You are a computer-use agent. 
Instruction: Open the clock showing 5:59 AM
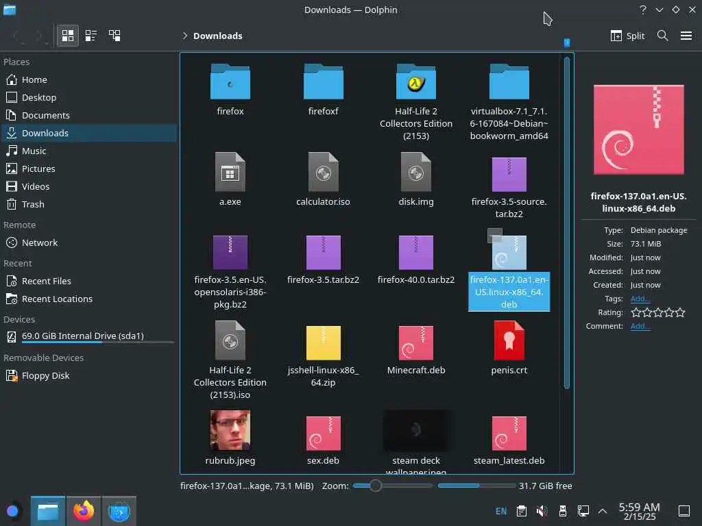click(640, 511)
